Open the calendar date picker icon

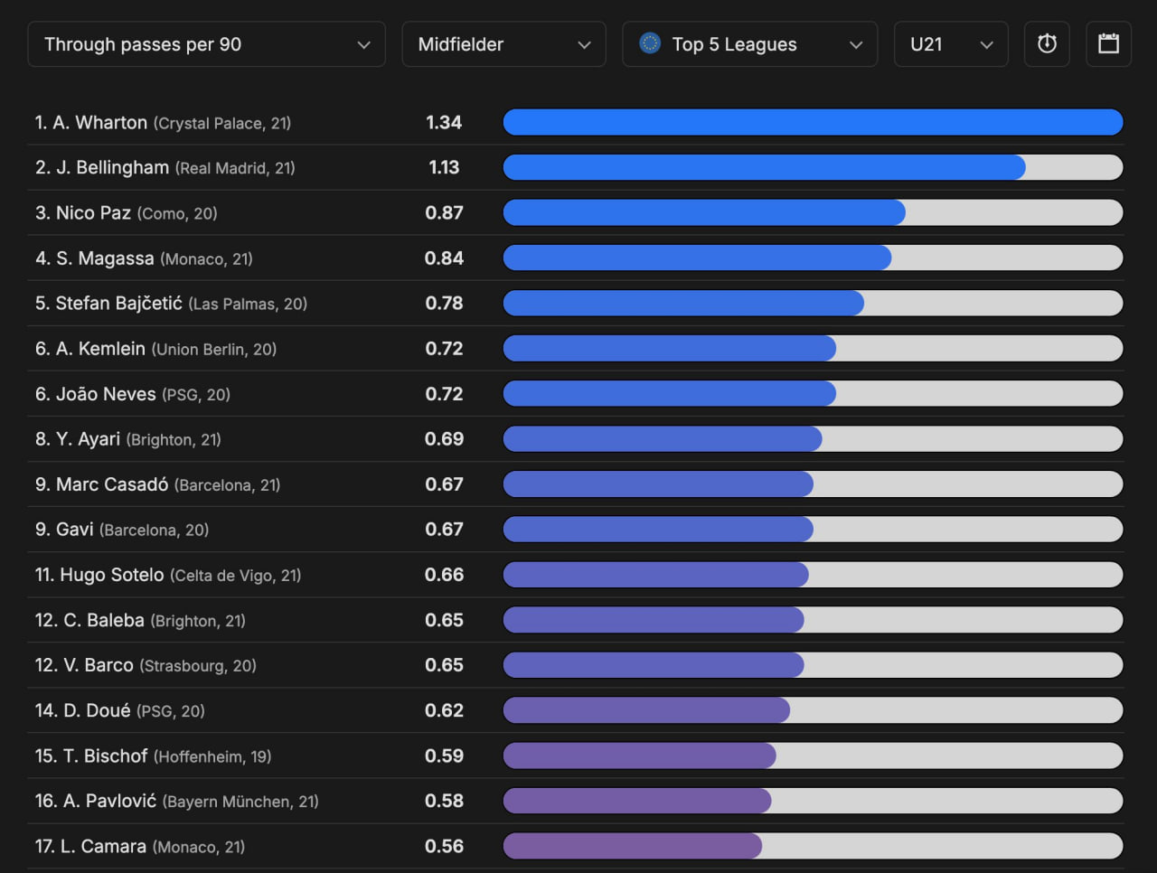(x=1108, y=44)
